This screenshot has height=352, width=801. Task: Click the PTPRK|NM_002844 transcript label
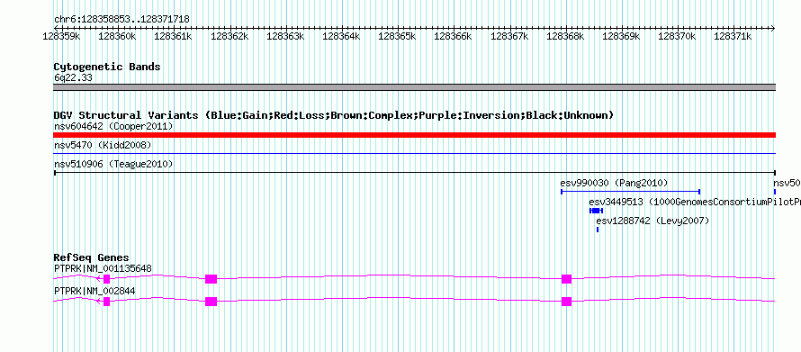click(94, 291)
